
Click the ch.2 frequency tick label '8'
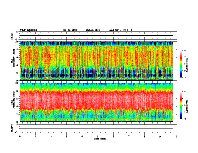(17, 91)
